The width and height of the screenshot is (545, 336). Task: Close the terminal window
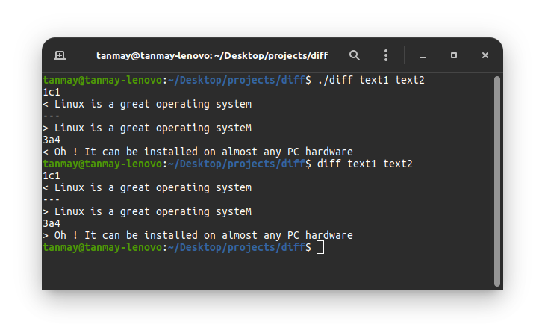pyautogui.click(x=485, y=55)
